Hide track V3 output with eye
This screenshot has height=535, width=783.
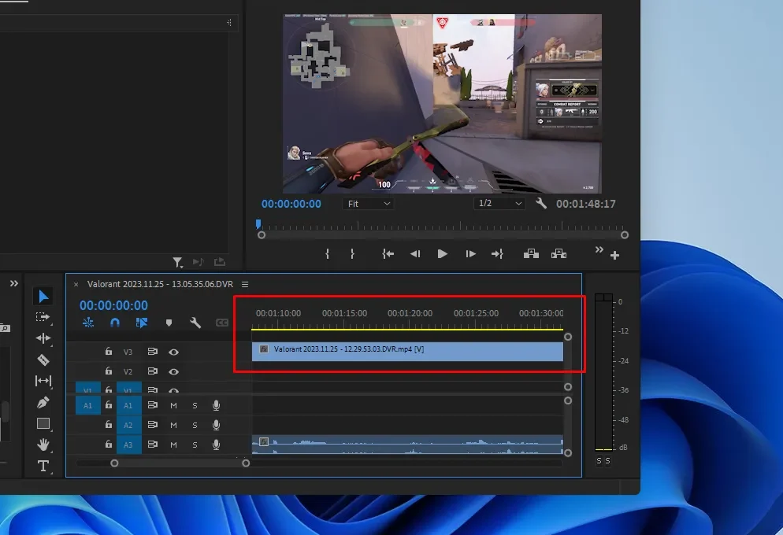(173, 352)
